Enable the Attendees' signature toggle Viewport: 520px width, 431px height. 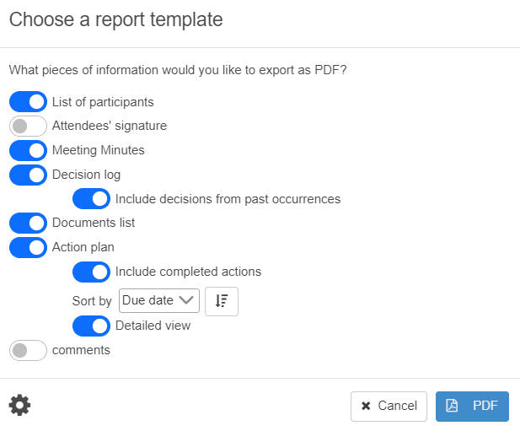click(28, 127)
